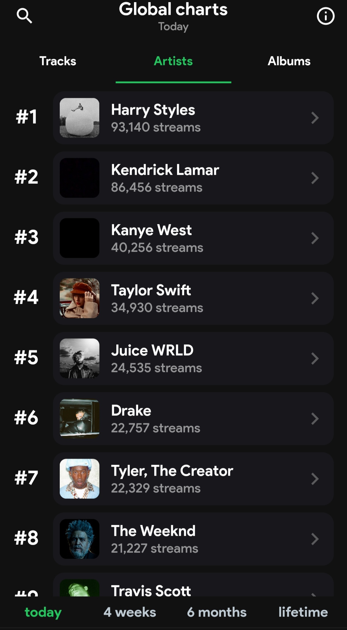Open Juice WRLD artist thumbnail
Screen dimensions: 347x630
click(x=79, y=358)
